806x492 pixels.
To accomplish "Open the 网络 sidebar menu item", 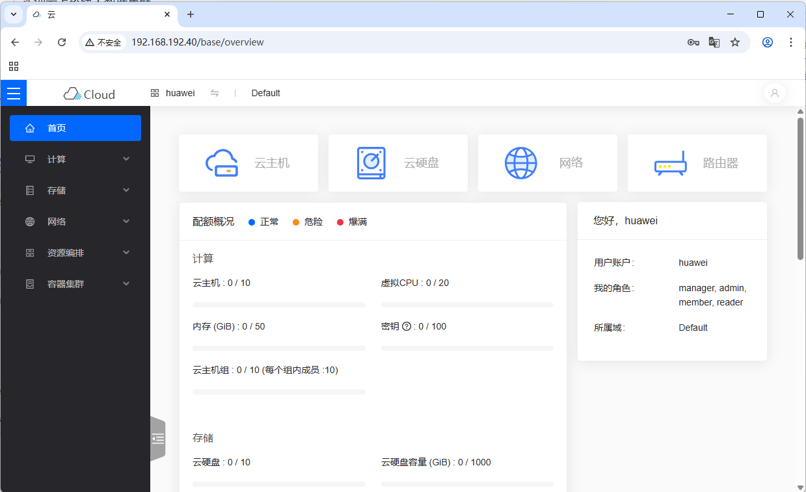I will pyautogui.click(x=75, y=222).
